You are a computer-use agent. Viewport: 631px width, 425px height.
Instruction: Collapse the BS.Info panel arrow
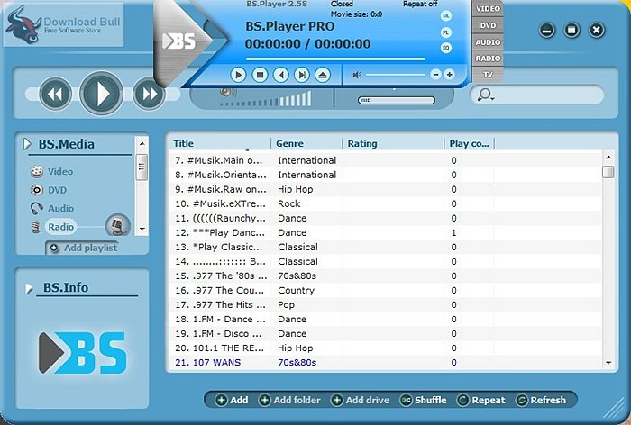(27, 288)
